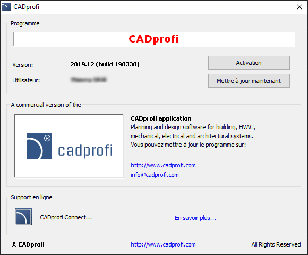Open the footer http://www.cadprofi.com link

point(163,244)
